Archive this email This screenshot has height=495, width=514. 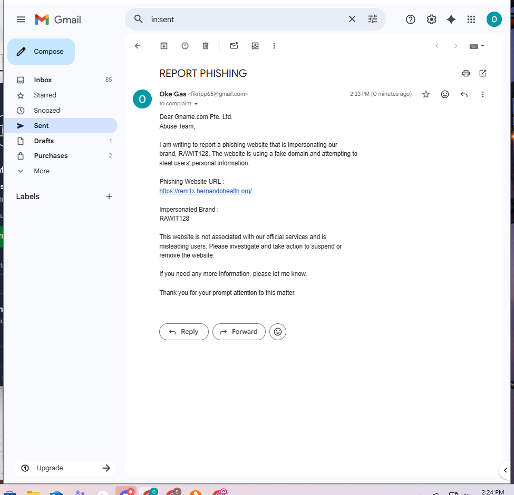point(164,46)
